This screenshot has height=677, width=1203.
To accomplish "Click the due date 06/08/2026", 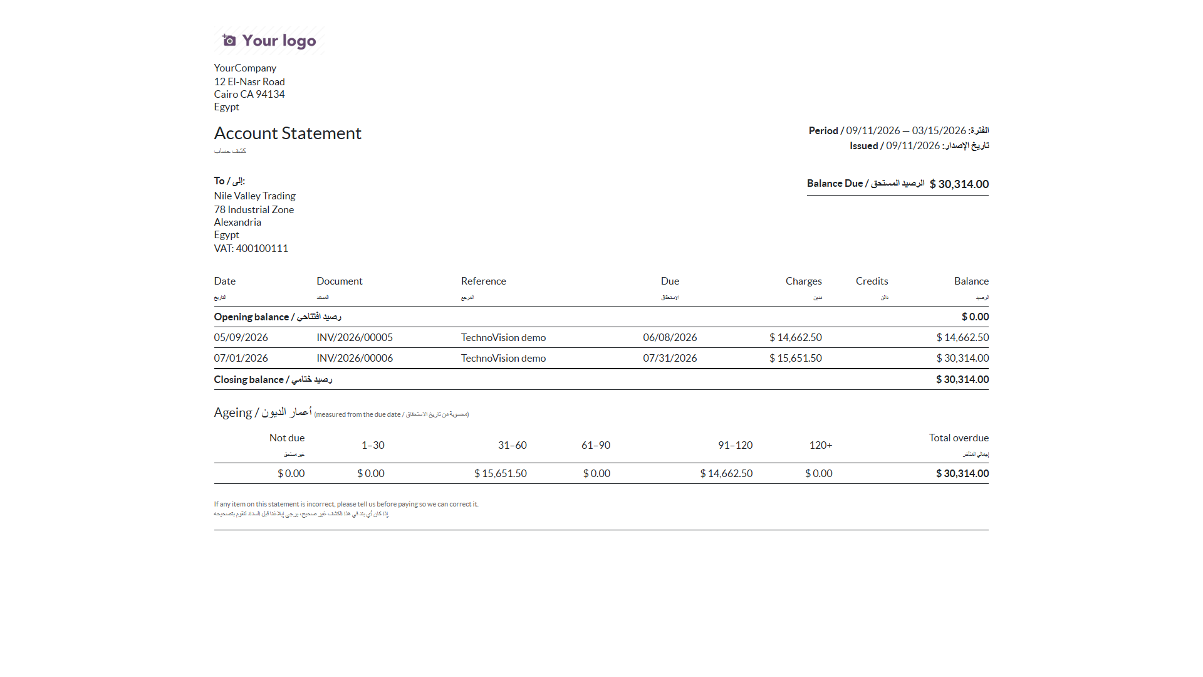I will pos(670,337).
